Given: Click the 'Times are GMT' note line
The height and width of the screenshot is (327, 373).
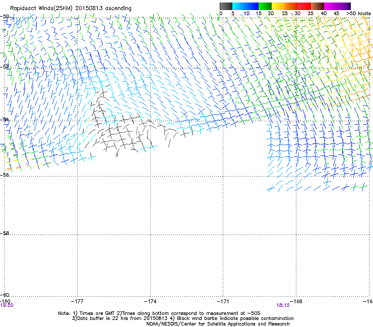Looking at the screenshot, I should pos(159,313).
